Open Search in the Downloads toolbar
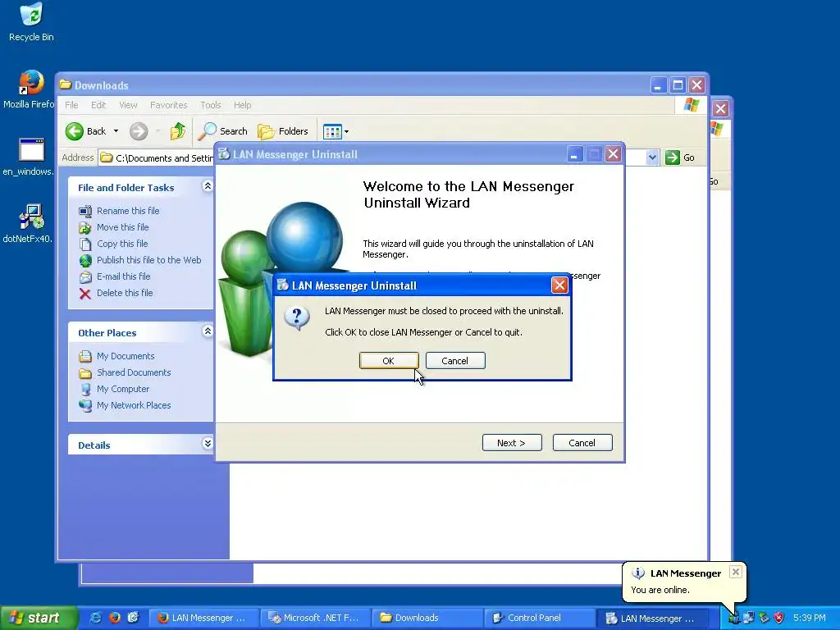Viewport: 840px width, 630px height. (223, 131)
